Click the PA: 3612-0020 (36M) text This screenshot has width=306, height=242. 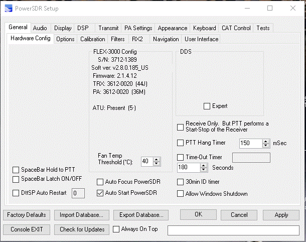(x=119, y=92)
